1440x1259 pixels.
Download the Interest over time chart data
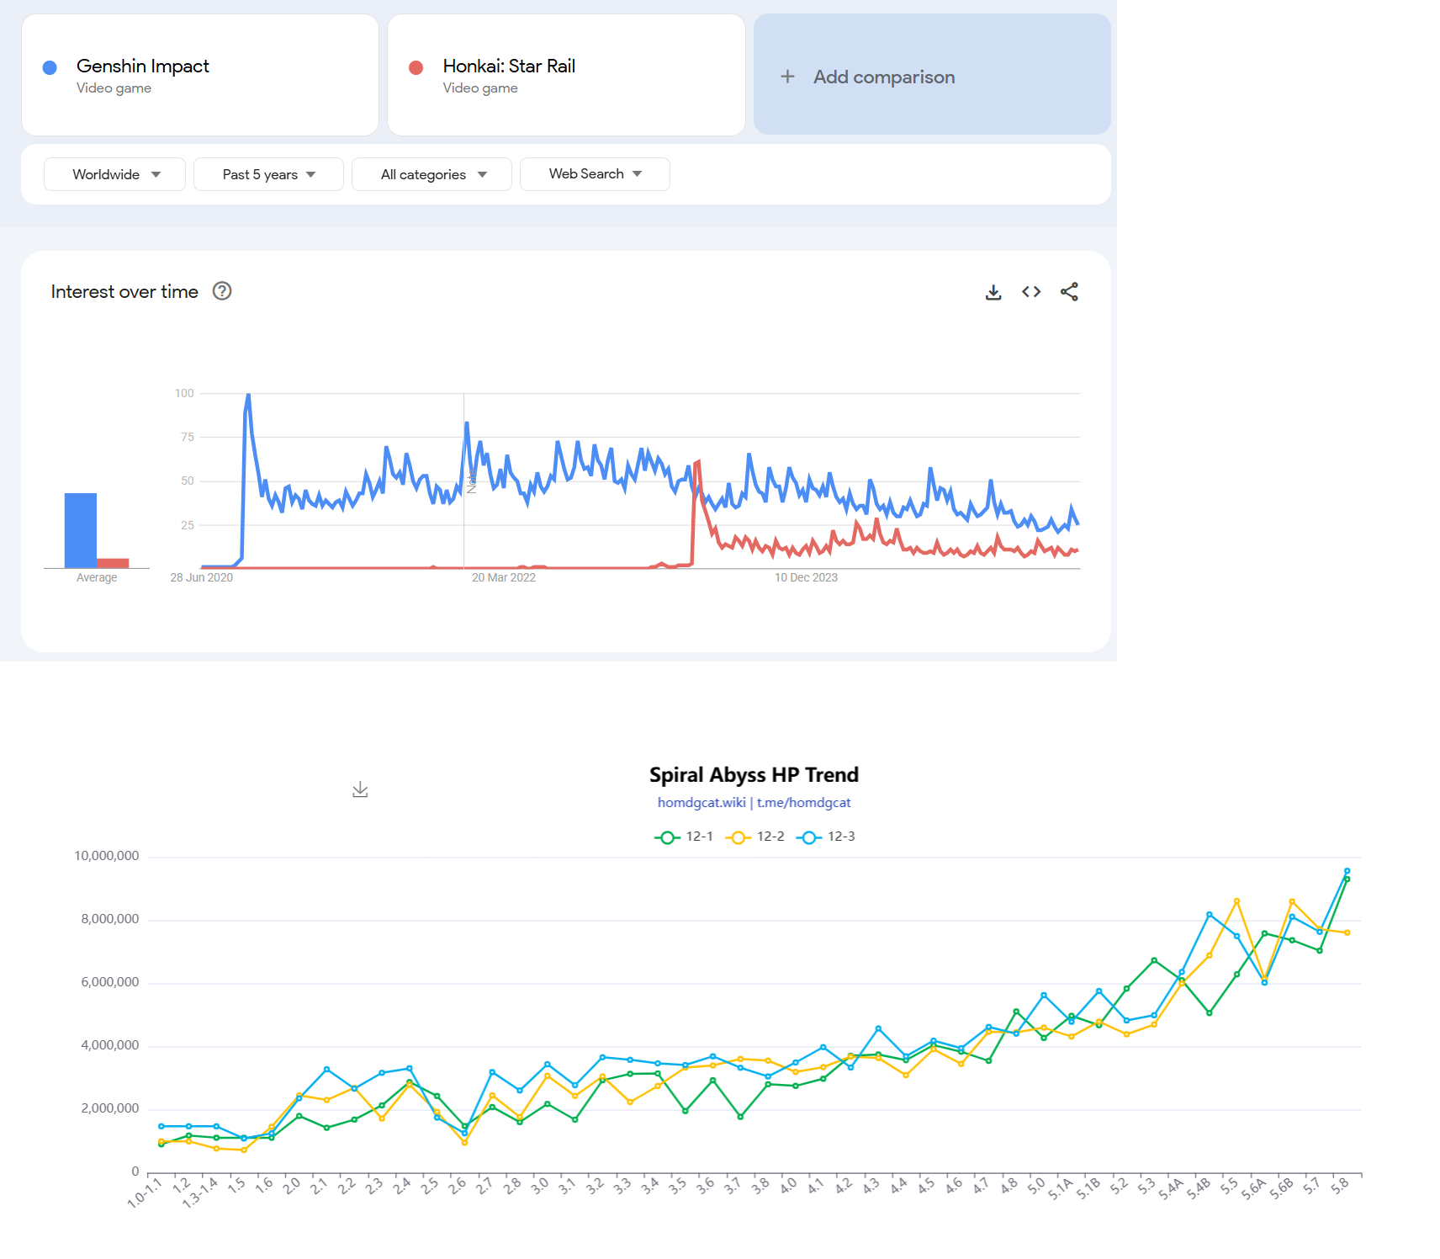tap(993, 292)
